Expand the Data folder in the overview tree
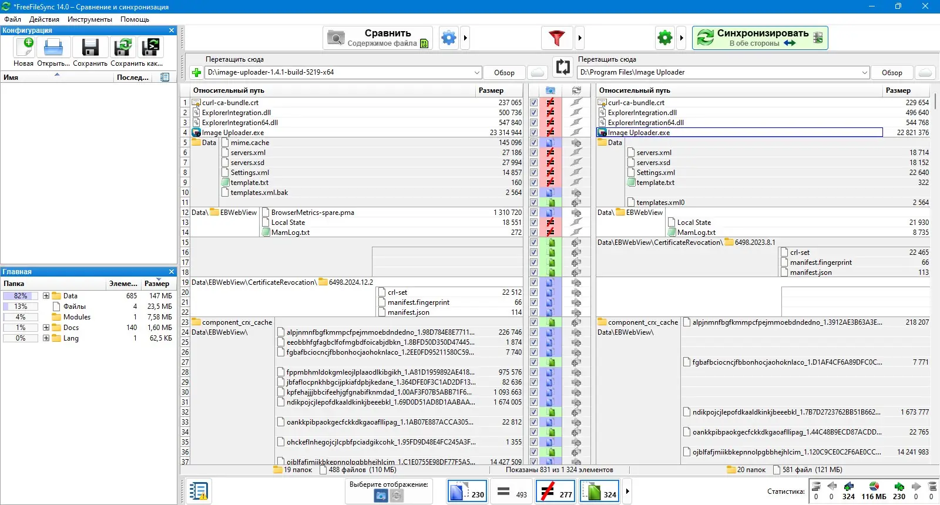Screen dimensions: 940x505 pos(46,296)
